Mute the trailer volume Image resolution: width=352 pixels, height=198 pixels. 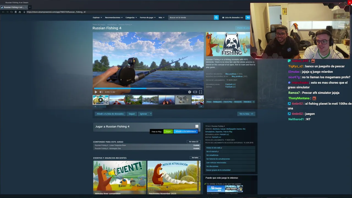click(101, 92)
